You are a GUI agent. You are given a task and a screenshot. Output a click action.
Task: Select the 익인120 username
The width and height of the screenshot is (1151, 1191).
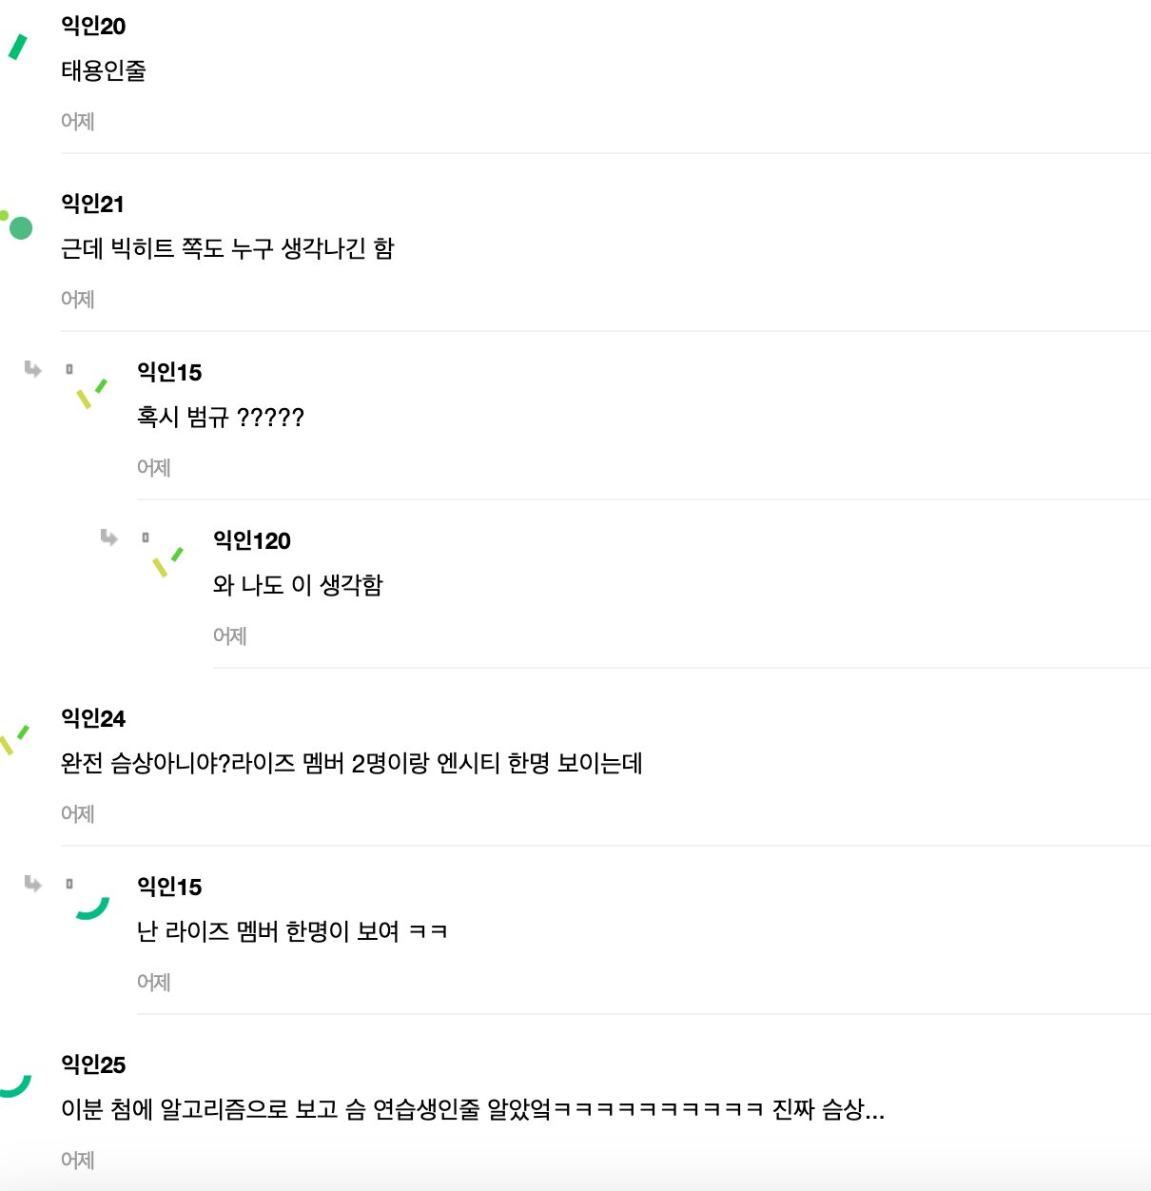point(252,541)
